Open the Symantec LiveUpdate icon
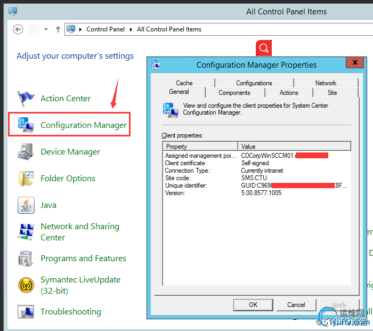373x331 pixels. point(26,285)
